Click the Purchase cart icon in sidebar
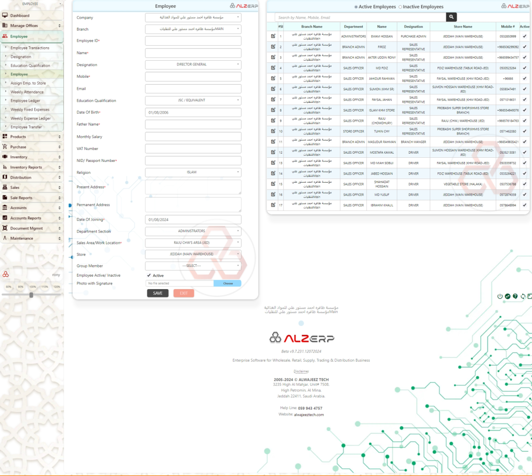This screenshot has width=532, height=476. tap(5, 146)
